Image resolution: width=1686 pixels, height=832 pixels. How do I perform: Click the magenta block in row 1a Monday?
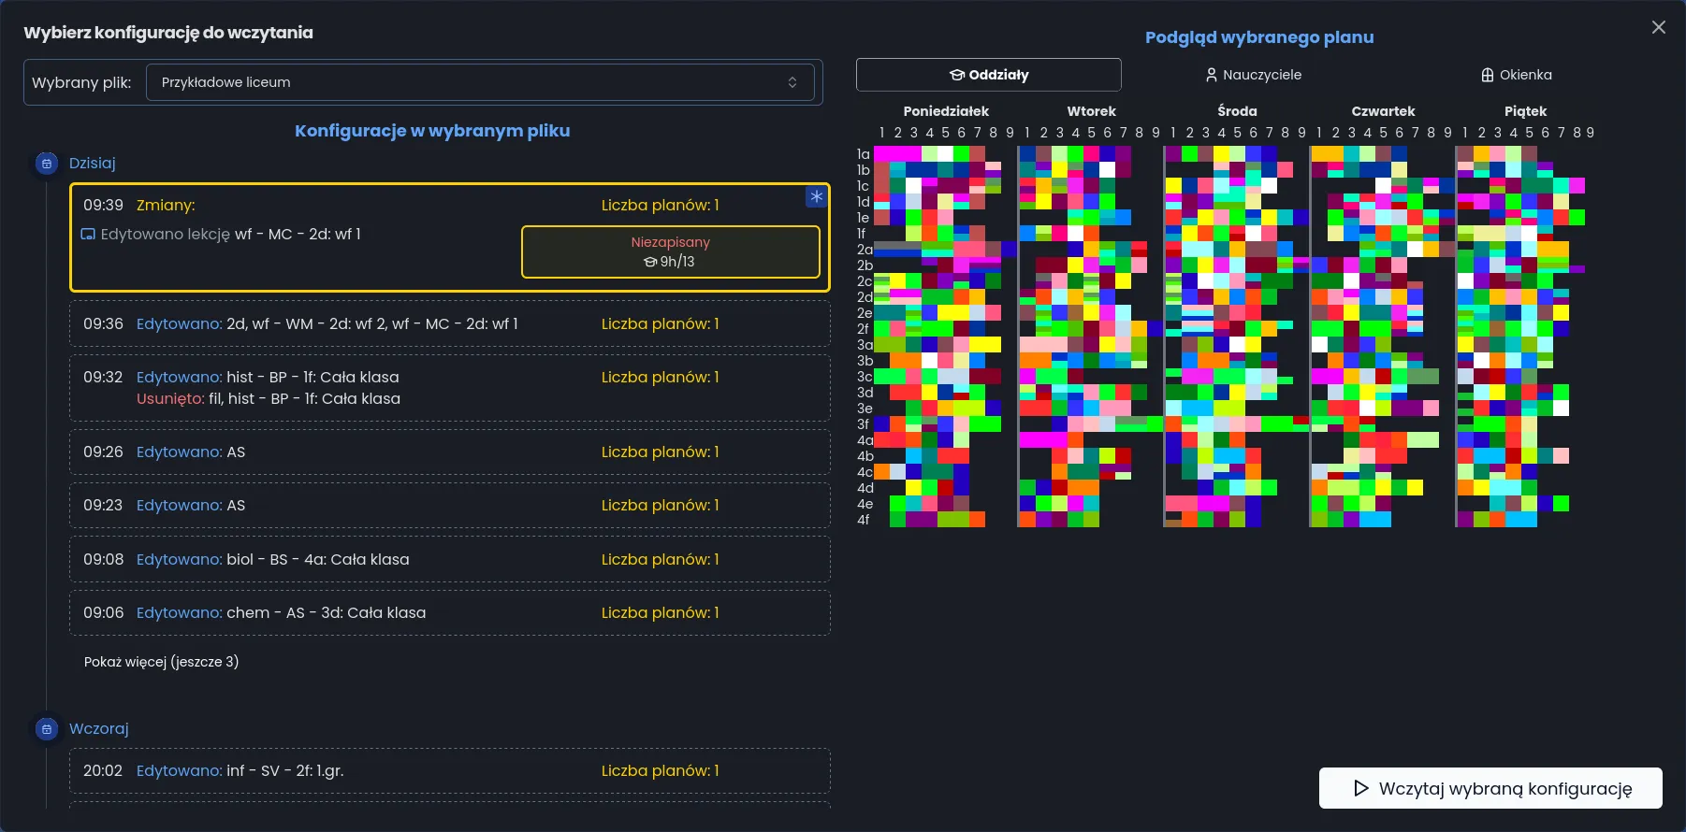(897, 154)
